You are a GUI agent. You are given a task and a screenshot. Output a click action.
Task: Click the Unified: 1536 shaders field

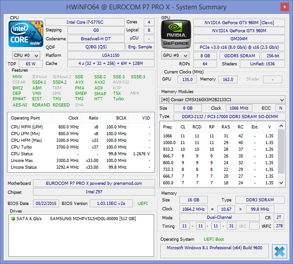pos(262,64)
